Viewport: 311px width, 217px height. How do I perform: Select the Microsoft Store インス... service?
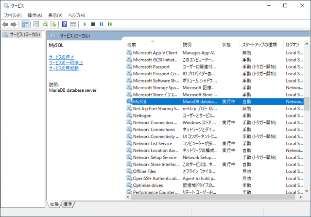click(x=155, y=95)
